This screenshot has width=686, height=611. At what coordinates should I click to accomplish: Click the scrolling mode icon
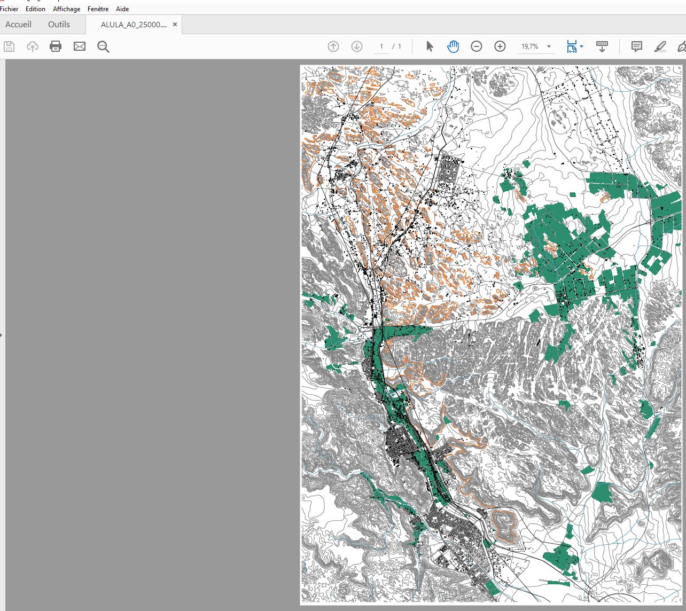pyautogui.click(x=602, y=46)
